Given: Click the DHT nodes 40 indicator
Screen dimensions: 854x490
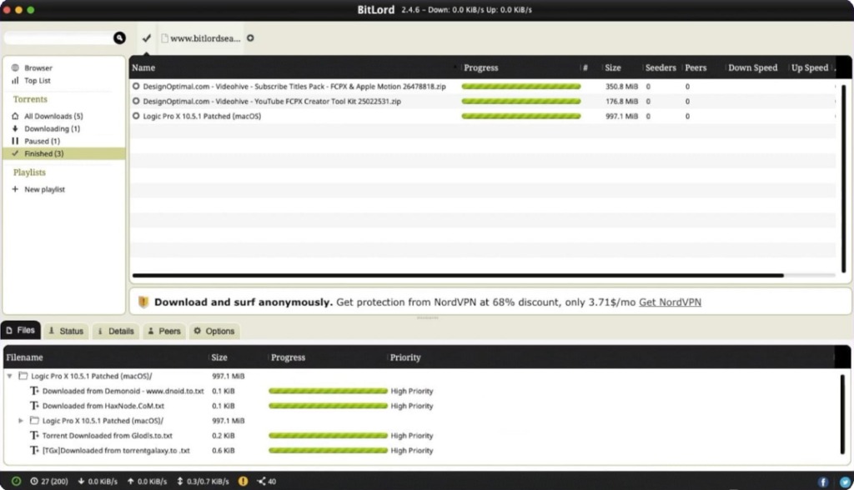Looking at the screenshot, I should coord(266,482).
